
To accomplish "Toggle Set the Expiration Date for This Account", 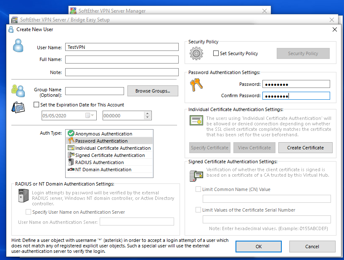I will pos(36,105).
